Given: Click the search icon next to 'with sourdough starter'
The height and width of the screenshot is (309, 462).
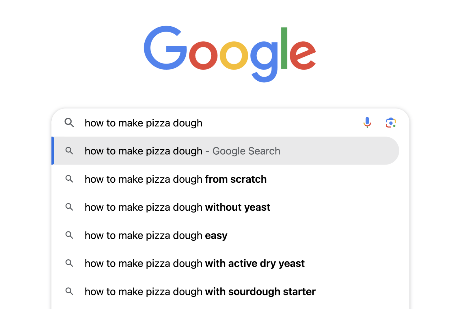Looking at the screenshot, I should [69, 291].
